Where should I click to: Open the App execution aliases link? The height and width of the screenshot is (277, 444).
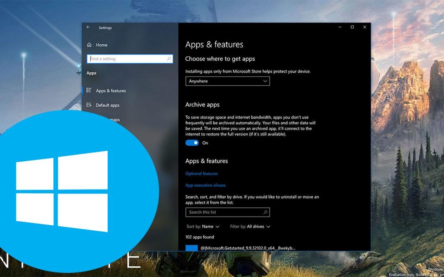(x=206, y=185)
